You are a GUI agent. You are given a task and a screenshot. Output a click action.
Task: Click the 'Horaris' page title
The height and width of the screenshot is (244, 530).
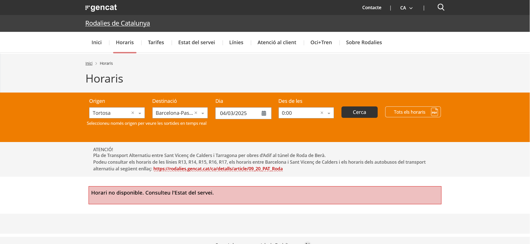[104, 79]
